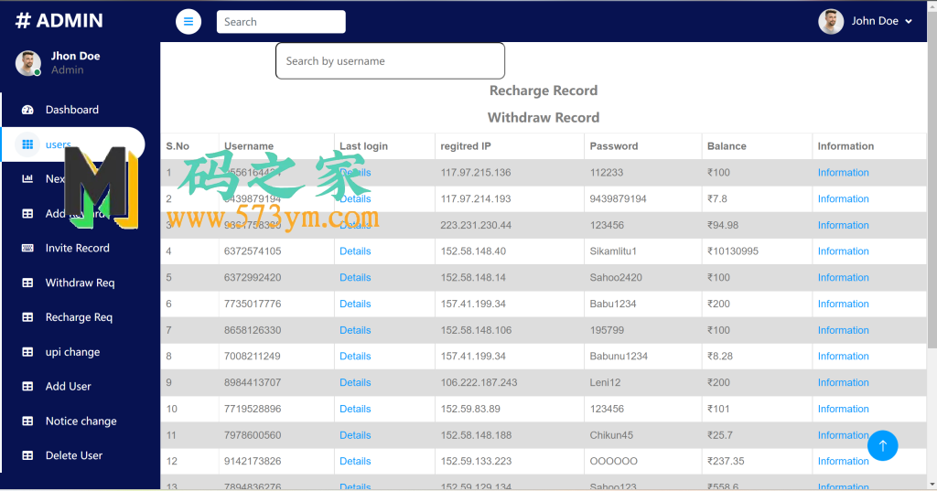Select the users grid icon in sidebar
937x491 pixels.
27,144
